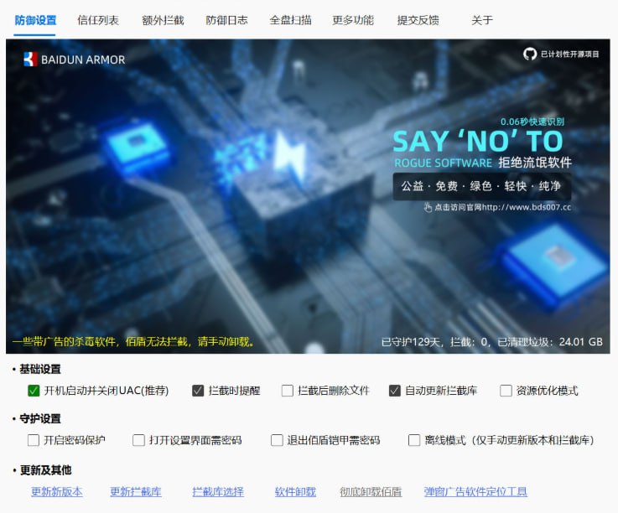Disable the 拦截时提醒 checkbox
The image size is (618, 513).
click(198, 391)
